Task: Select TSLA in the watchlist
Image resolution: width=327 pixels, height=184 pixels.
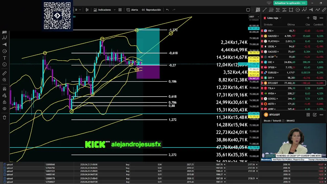Action: point(293,88)
